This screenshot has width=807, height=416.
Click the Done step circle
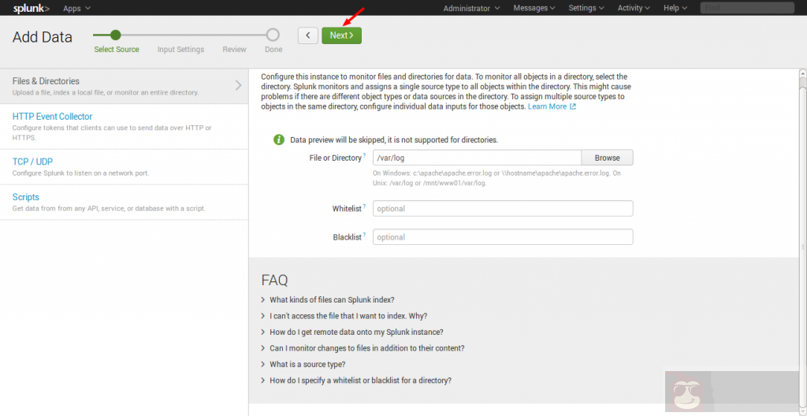(273, 35)
